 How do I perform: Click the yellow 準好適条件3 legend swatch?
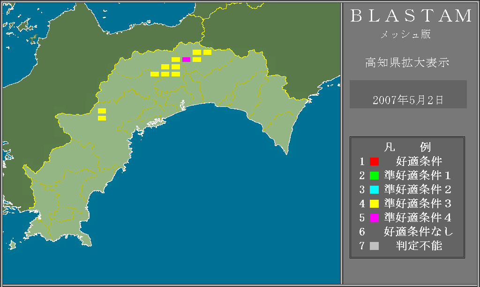[x=374, y=204]
